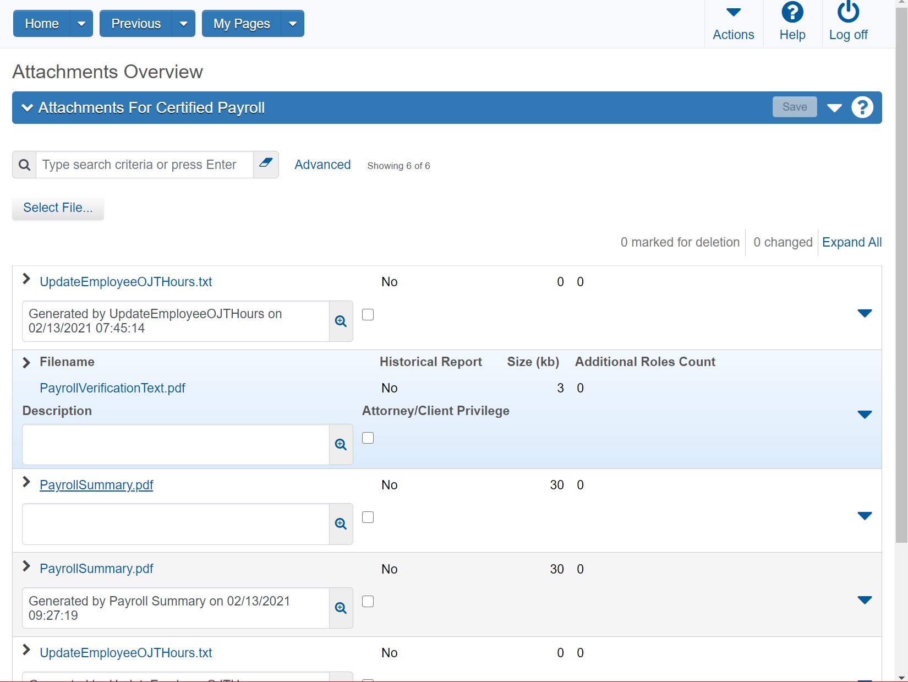Click Select File... button
This screenshot has width=908, height=682.
[58, 208]
